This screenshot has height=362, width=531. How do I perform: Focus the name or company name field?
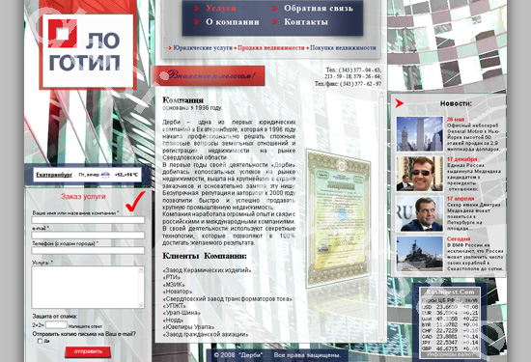88,220
